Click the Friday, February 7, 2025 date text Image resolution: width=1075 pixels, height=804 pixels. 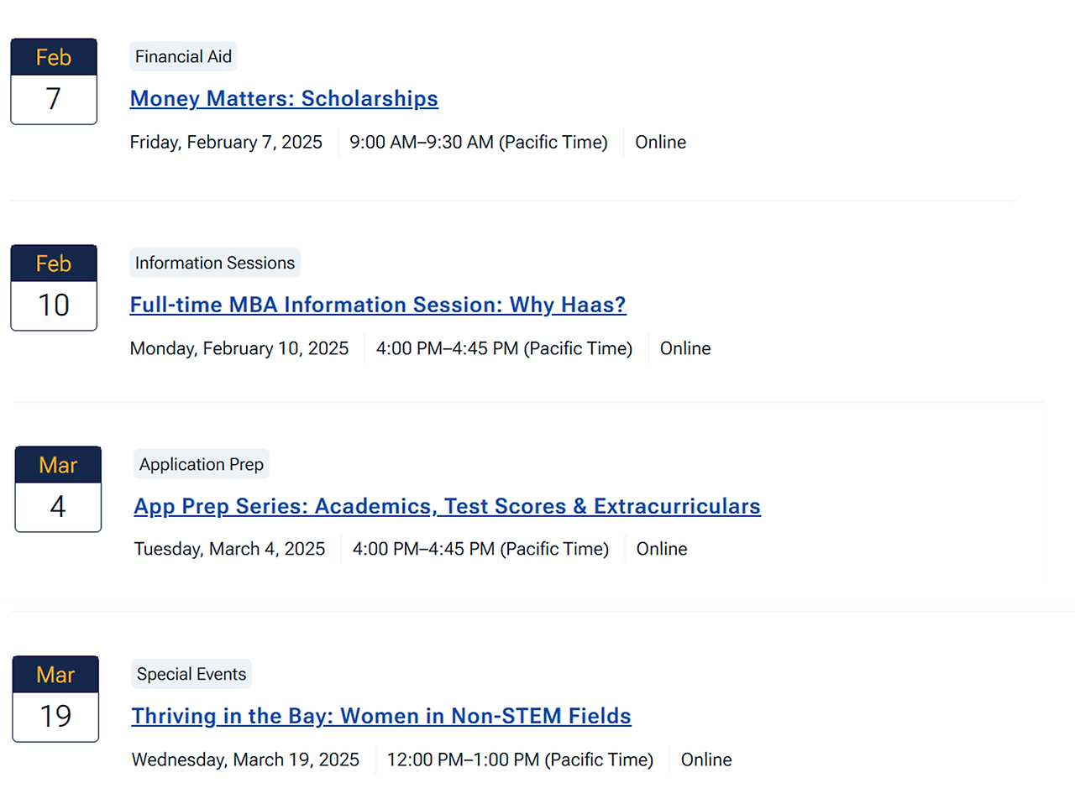(226, 143)
